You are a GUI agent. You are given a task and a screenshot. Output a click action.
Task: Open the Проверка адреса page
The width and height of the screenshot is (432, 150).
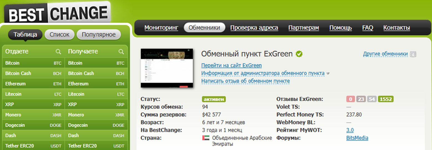coord(254,28)
